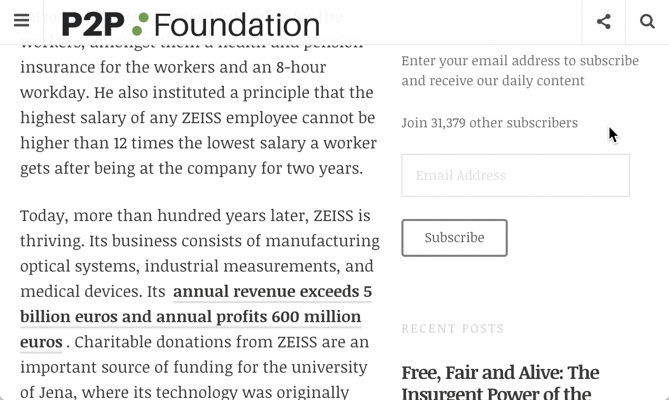Click the higher than 12 times line
Screen dimensions: 669x400
198,143
